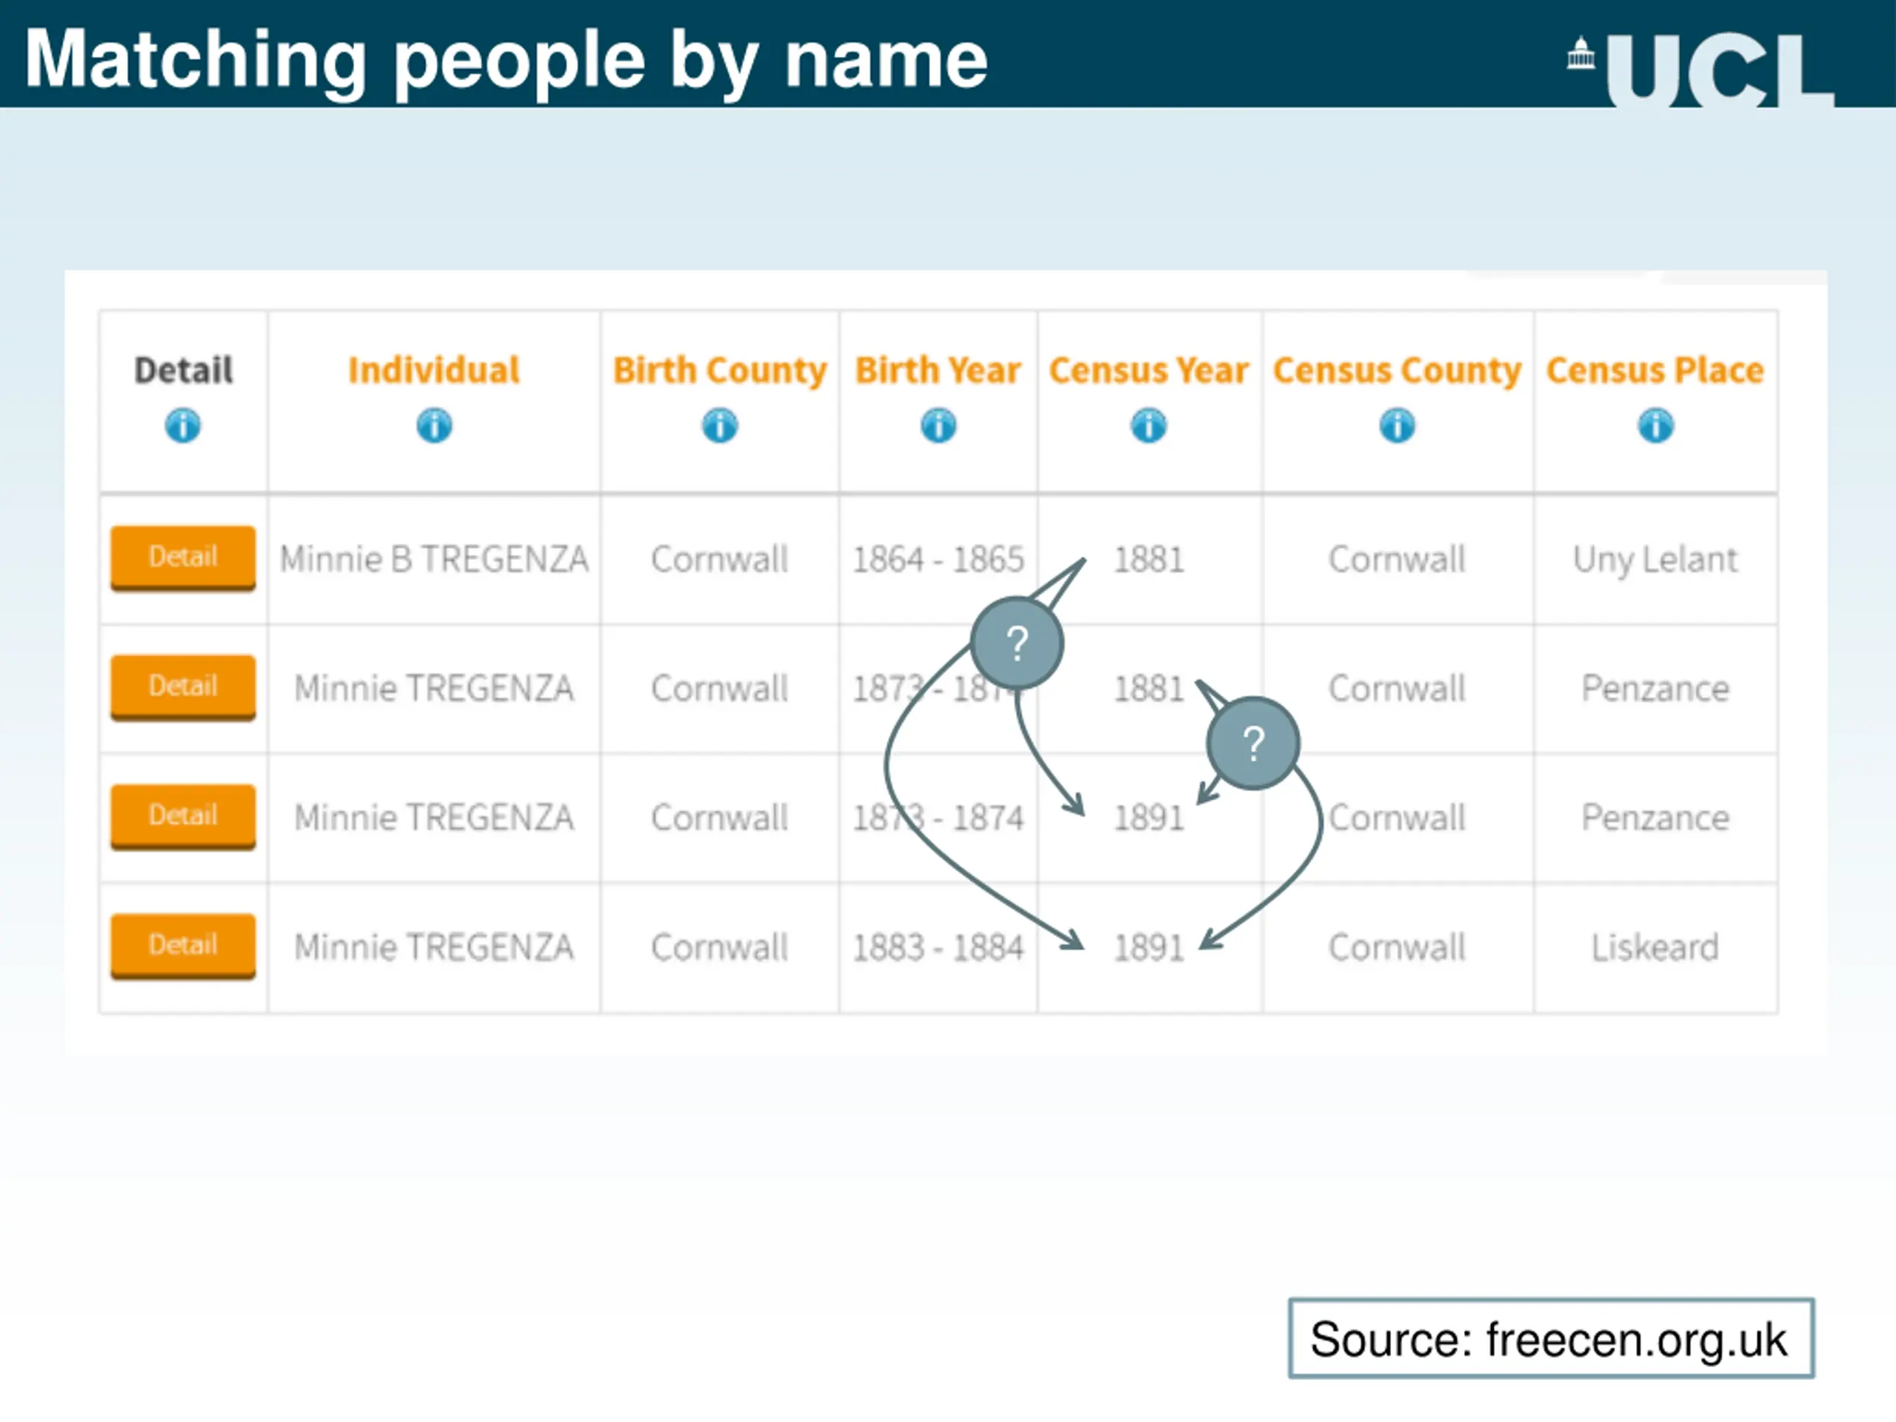This screenshot has width=1896, height=1422.
Task: Click the Source: freecen.org.uk box
Action: (1551, 1338)
